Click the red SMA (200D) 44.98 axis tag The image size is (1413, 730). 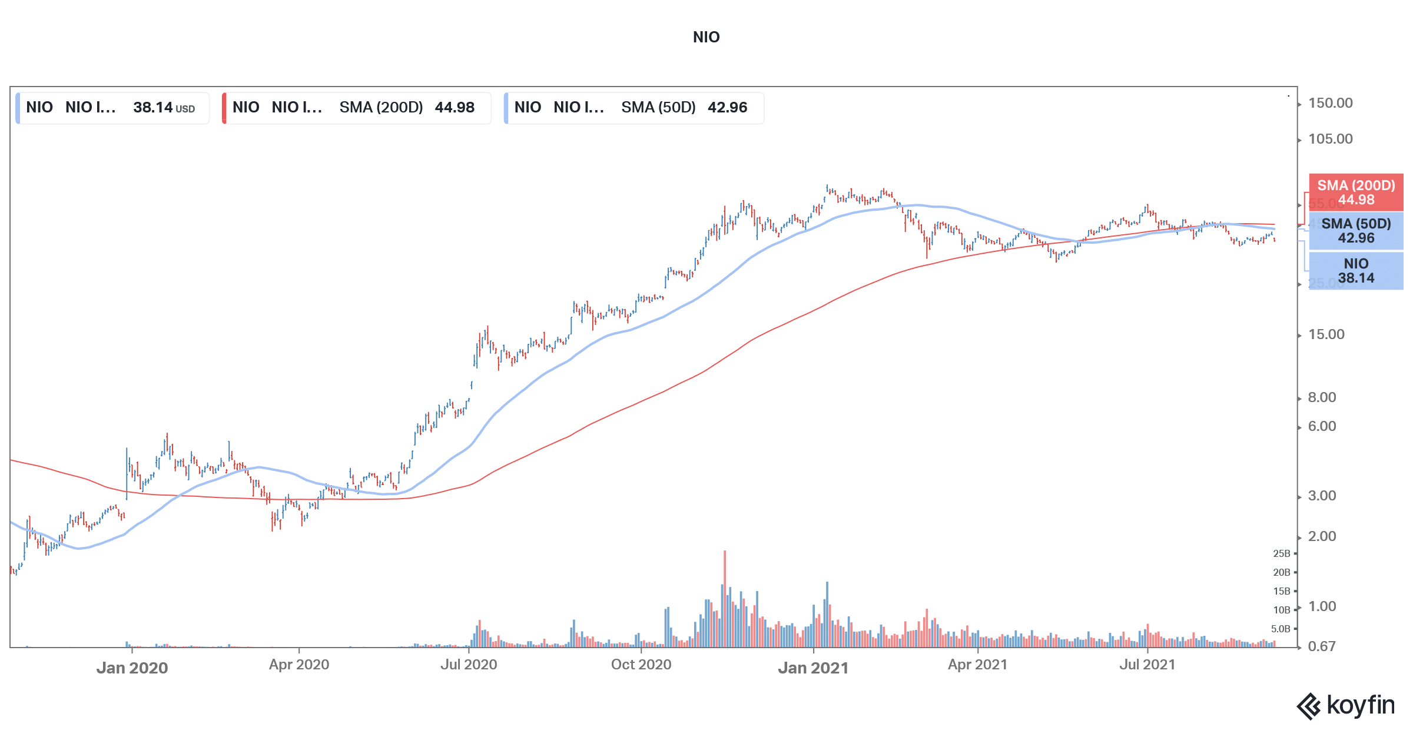click(x=1356, y=193)
